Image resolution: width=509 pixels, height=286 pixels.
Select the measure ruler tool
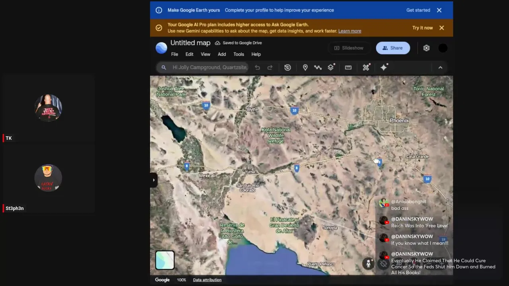tap(348, 68)
